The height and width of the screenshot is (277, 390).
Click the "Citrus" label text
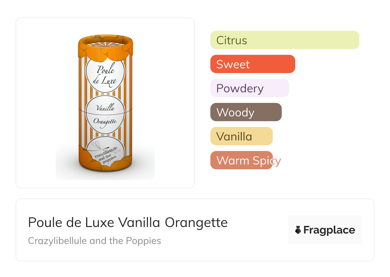232,40
